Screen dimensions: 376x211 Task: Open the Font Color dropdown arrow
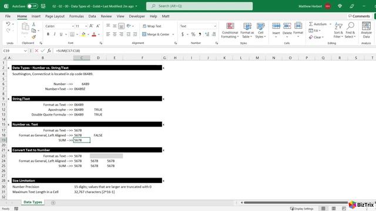[99, 35]
